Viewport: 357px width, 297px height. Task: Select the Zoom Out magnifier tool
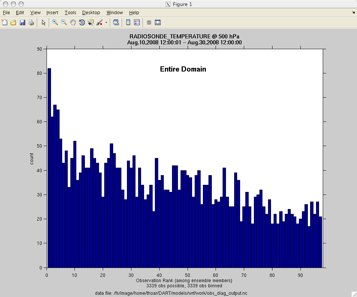click(x=64, y=22)
